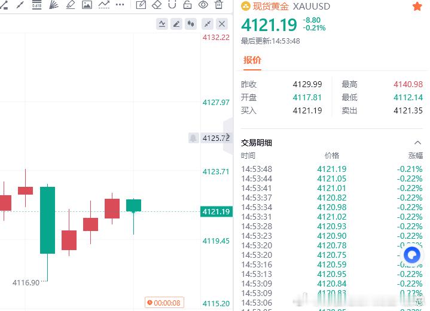Toggle the favorite star for XAUUSD
This screenshot has height=311, width=430.
(x=417, y=7)
